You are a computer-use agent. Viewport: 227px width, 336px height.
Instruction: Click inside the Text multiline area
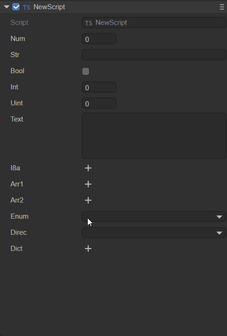click(x=154, y=136)
